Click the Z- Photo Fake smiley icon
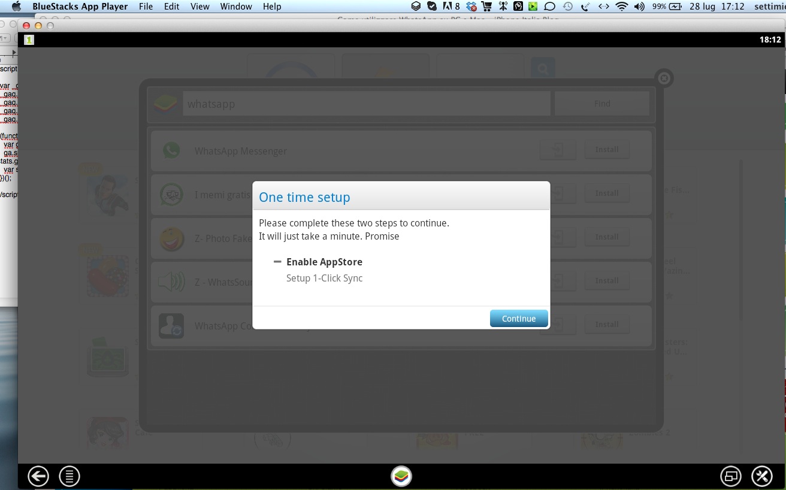The width and height of the screenshot is (786, 490). (171, 238)
